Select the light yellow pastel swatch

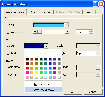[37, 77]
